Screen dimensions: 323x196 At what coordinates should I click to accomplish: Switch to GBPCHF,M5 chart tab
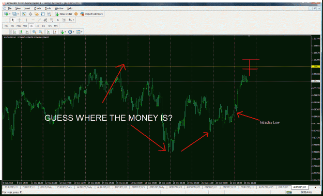pos(138,187)
